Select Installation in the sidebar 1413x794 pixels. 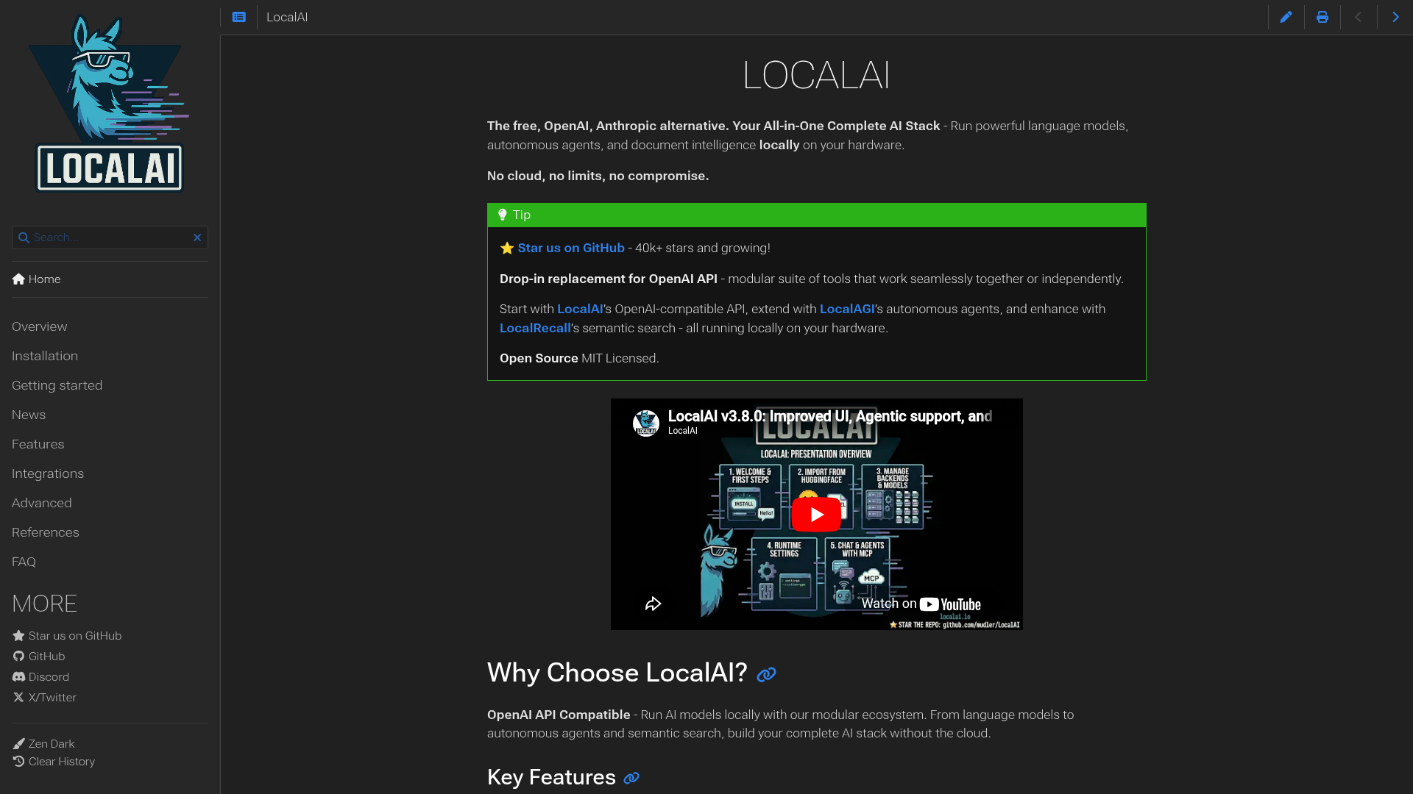(44, 356)
